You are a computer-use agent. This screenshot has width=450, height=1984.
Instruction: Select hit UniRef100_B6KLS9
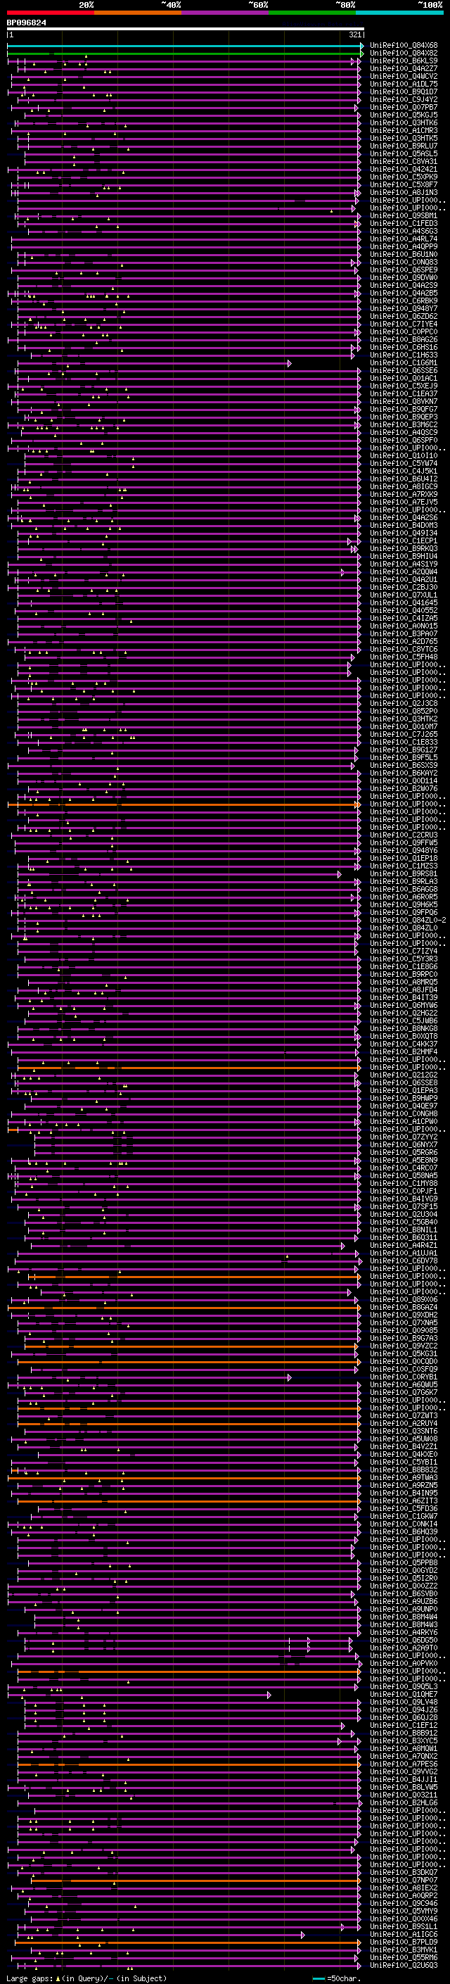coord(403,61)
